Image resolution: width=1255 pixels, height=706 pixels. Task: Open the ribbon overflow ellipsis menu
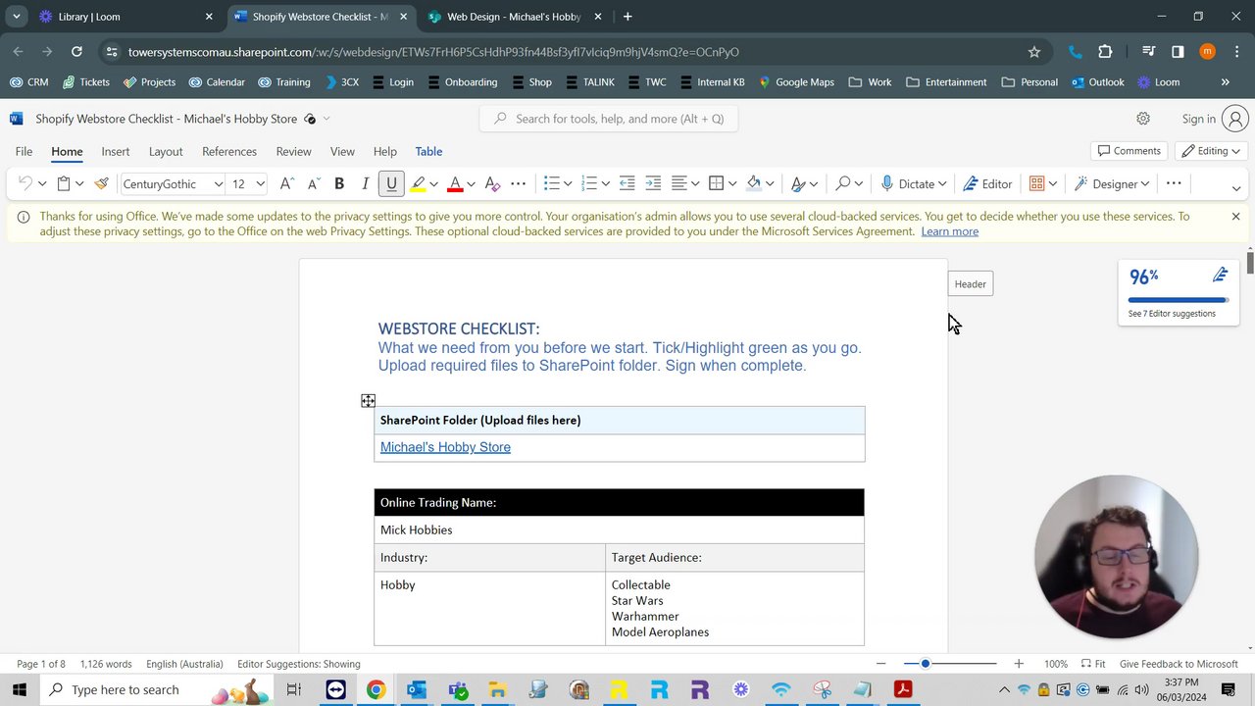[1174, 183]
